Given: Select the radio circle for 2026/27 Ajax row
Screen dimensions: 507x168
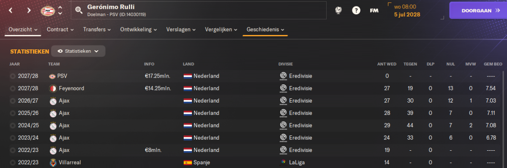Looking at the screenshot, I should pyautogui.click(x=13, y=101).
